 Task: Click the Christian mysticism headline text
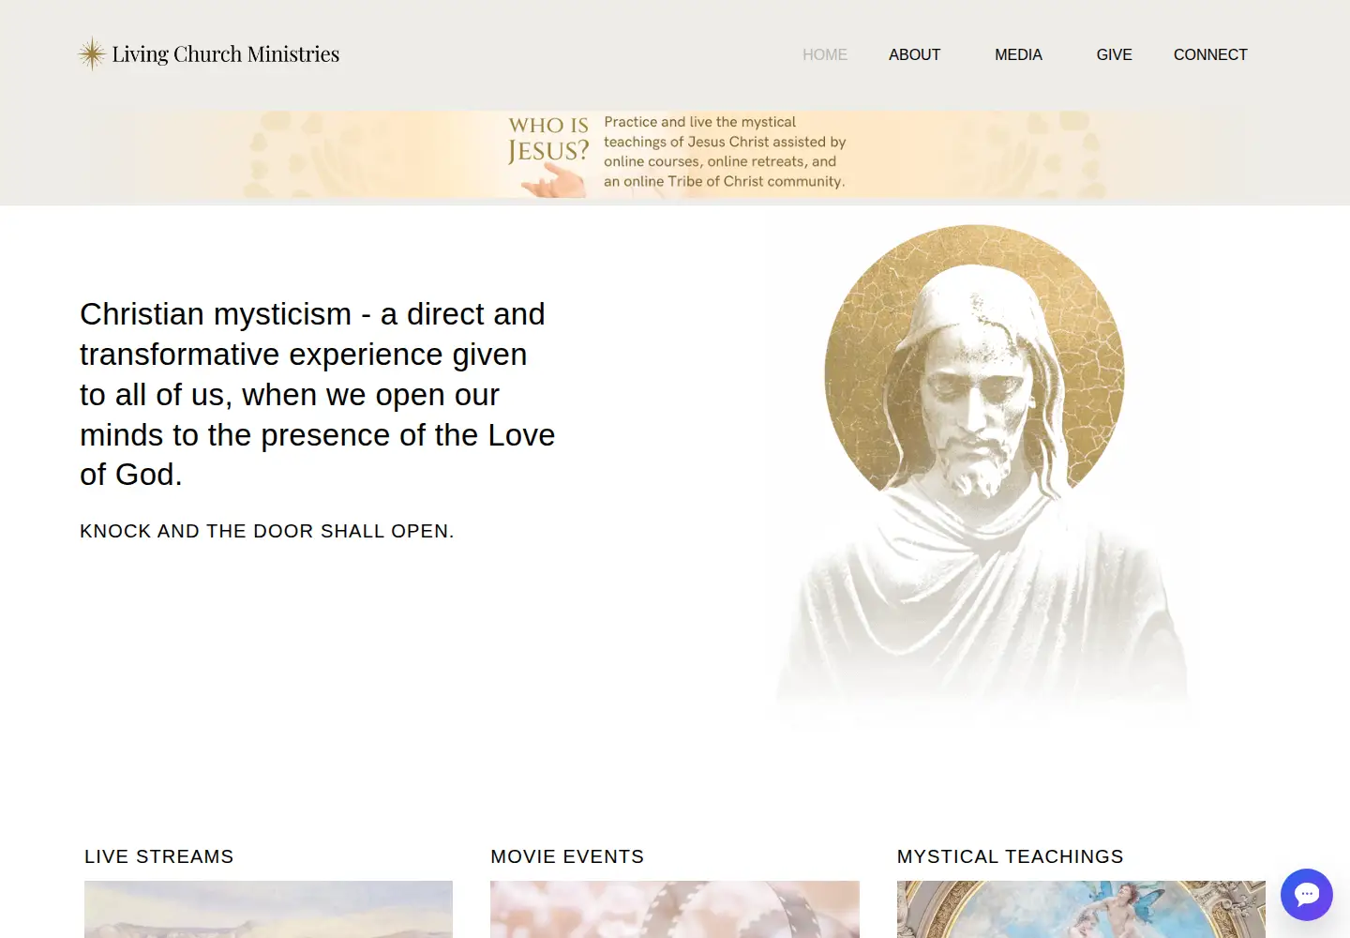tap(317, 394)
